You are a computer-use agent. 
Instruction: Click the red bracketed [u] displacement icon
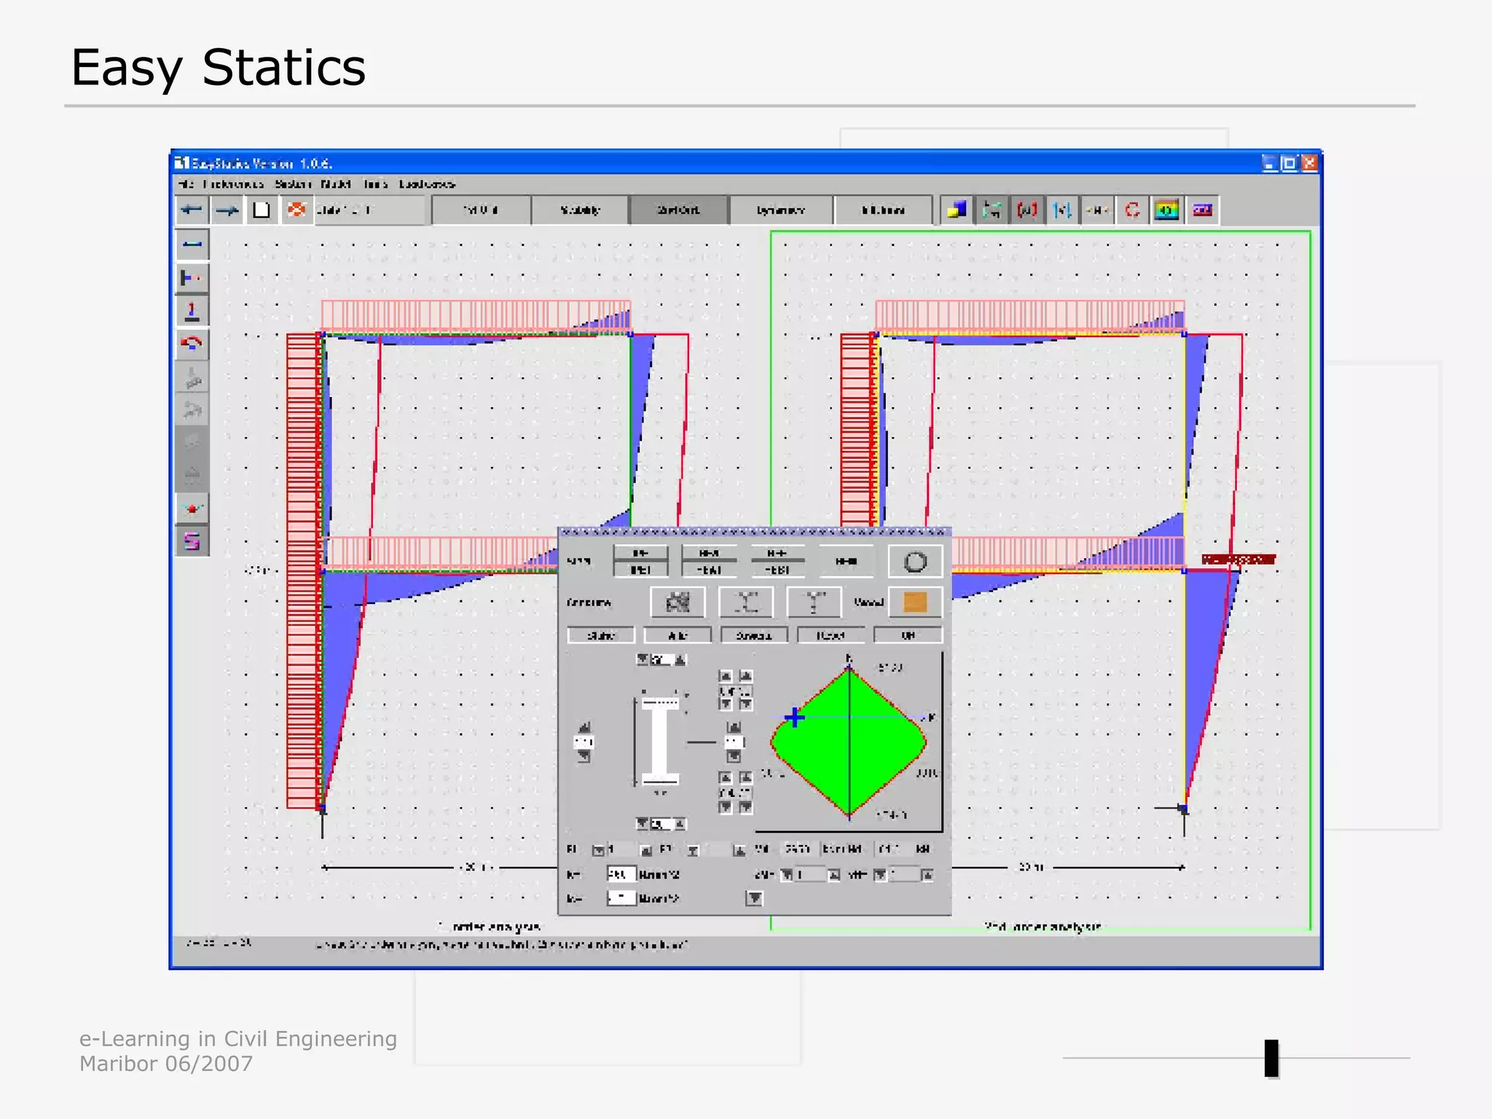click(1026, 210)
